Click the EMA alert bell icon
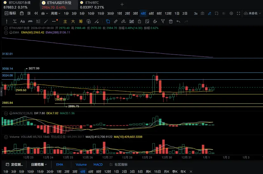Screen dimensions: 263x174 11,33
